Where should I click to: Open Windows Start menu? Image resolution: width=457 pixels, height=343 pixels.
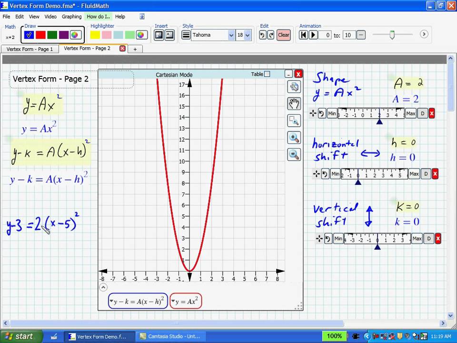(20, 336)
